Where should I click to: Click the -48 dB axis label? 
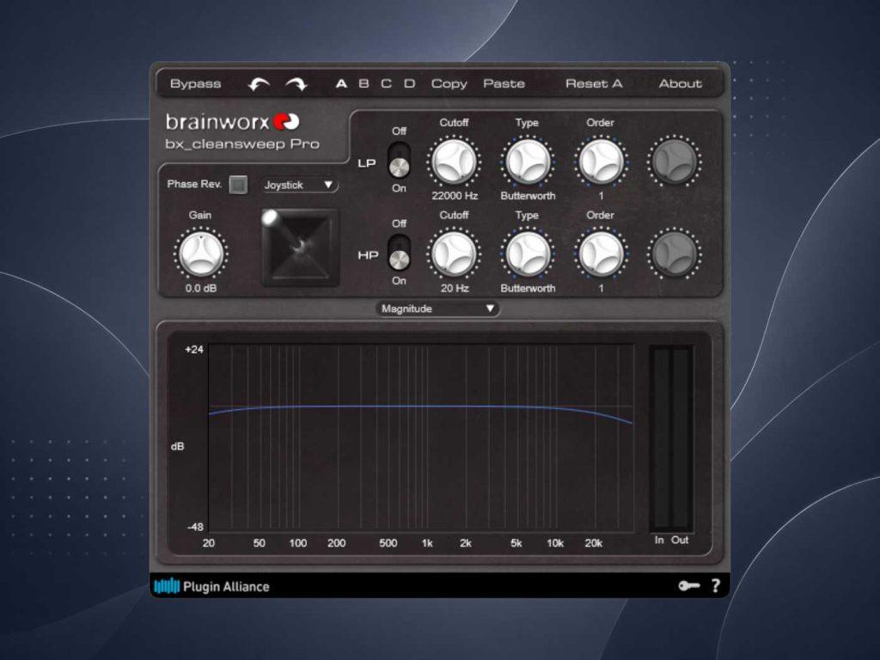(195, 527)
